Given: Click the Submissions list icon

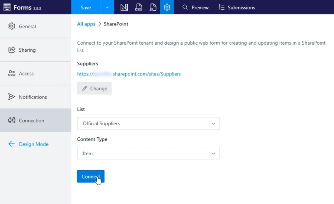Looking at the screenshot, I should [221, 7].
